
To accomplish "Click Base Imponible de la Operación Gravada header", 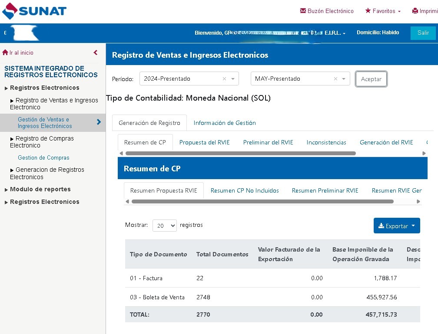I will [x=362, y=254].
